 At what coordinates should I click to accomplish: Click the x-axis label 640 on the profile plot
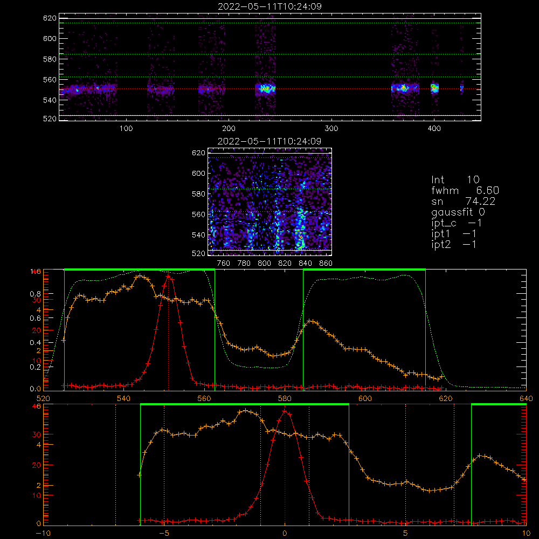pyautogui.click(x=526, y=398)
